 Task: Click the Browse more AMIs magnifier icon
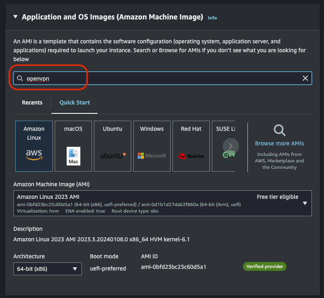(x=279, y=130)
